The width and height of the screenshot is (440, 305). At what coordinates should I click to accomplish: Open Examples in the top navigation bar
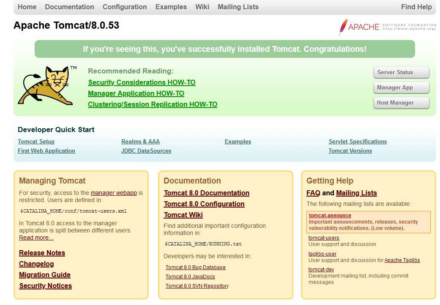pyautogui.click(x=171, y=7)
